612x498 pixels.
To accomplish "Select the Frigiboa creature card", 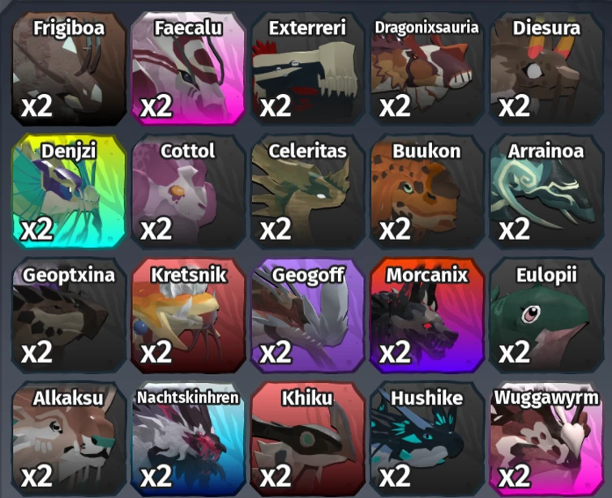I will pyautogui.click(x=69, y=68).
